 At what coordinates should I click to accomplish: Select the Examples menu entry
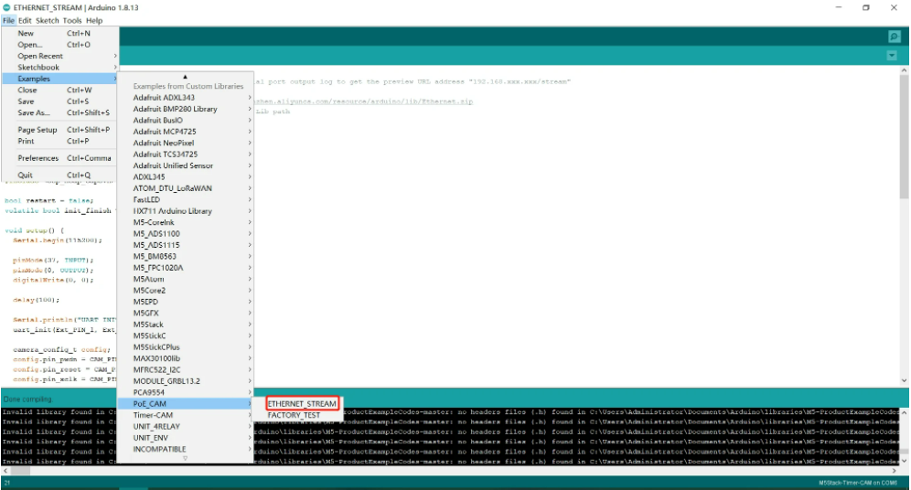[x=59, y=79]
